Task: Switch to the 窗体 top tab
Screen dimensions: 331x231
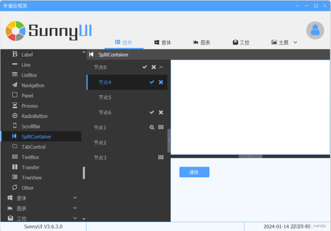Action: pyautogui.click(x=163, y=42)
